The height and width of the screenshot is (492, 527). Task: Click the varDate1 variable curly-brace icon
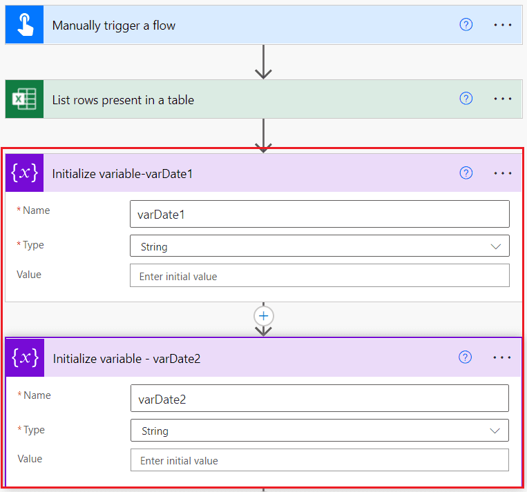(25, 173)
